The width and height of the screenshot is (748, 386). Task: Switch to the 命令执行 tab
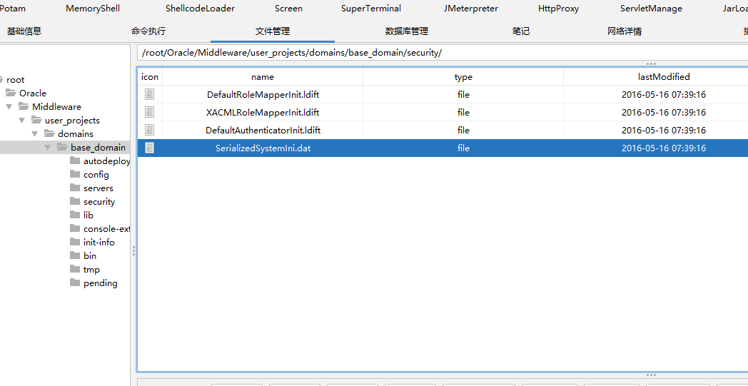pos(148,31)
